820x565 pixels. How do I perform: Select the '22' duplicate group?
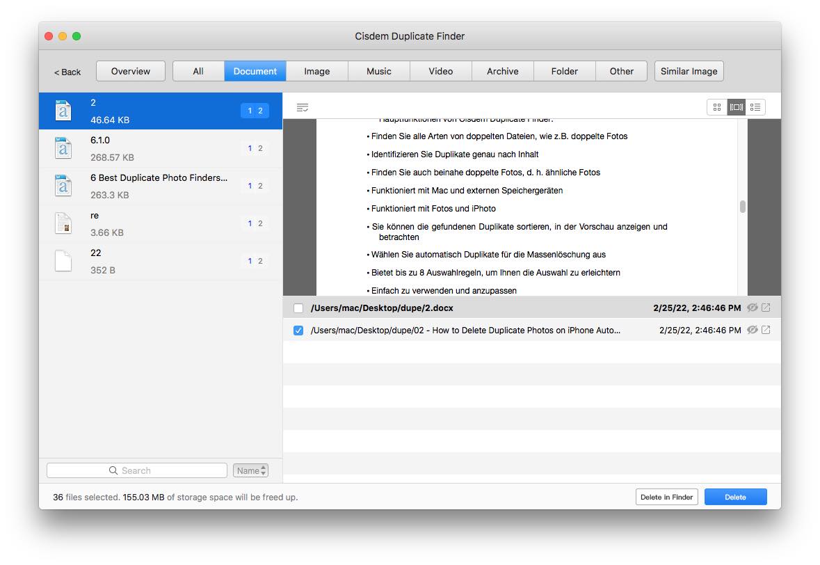coord(160,261)
